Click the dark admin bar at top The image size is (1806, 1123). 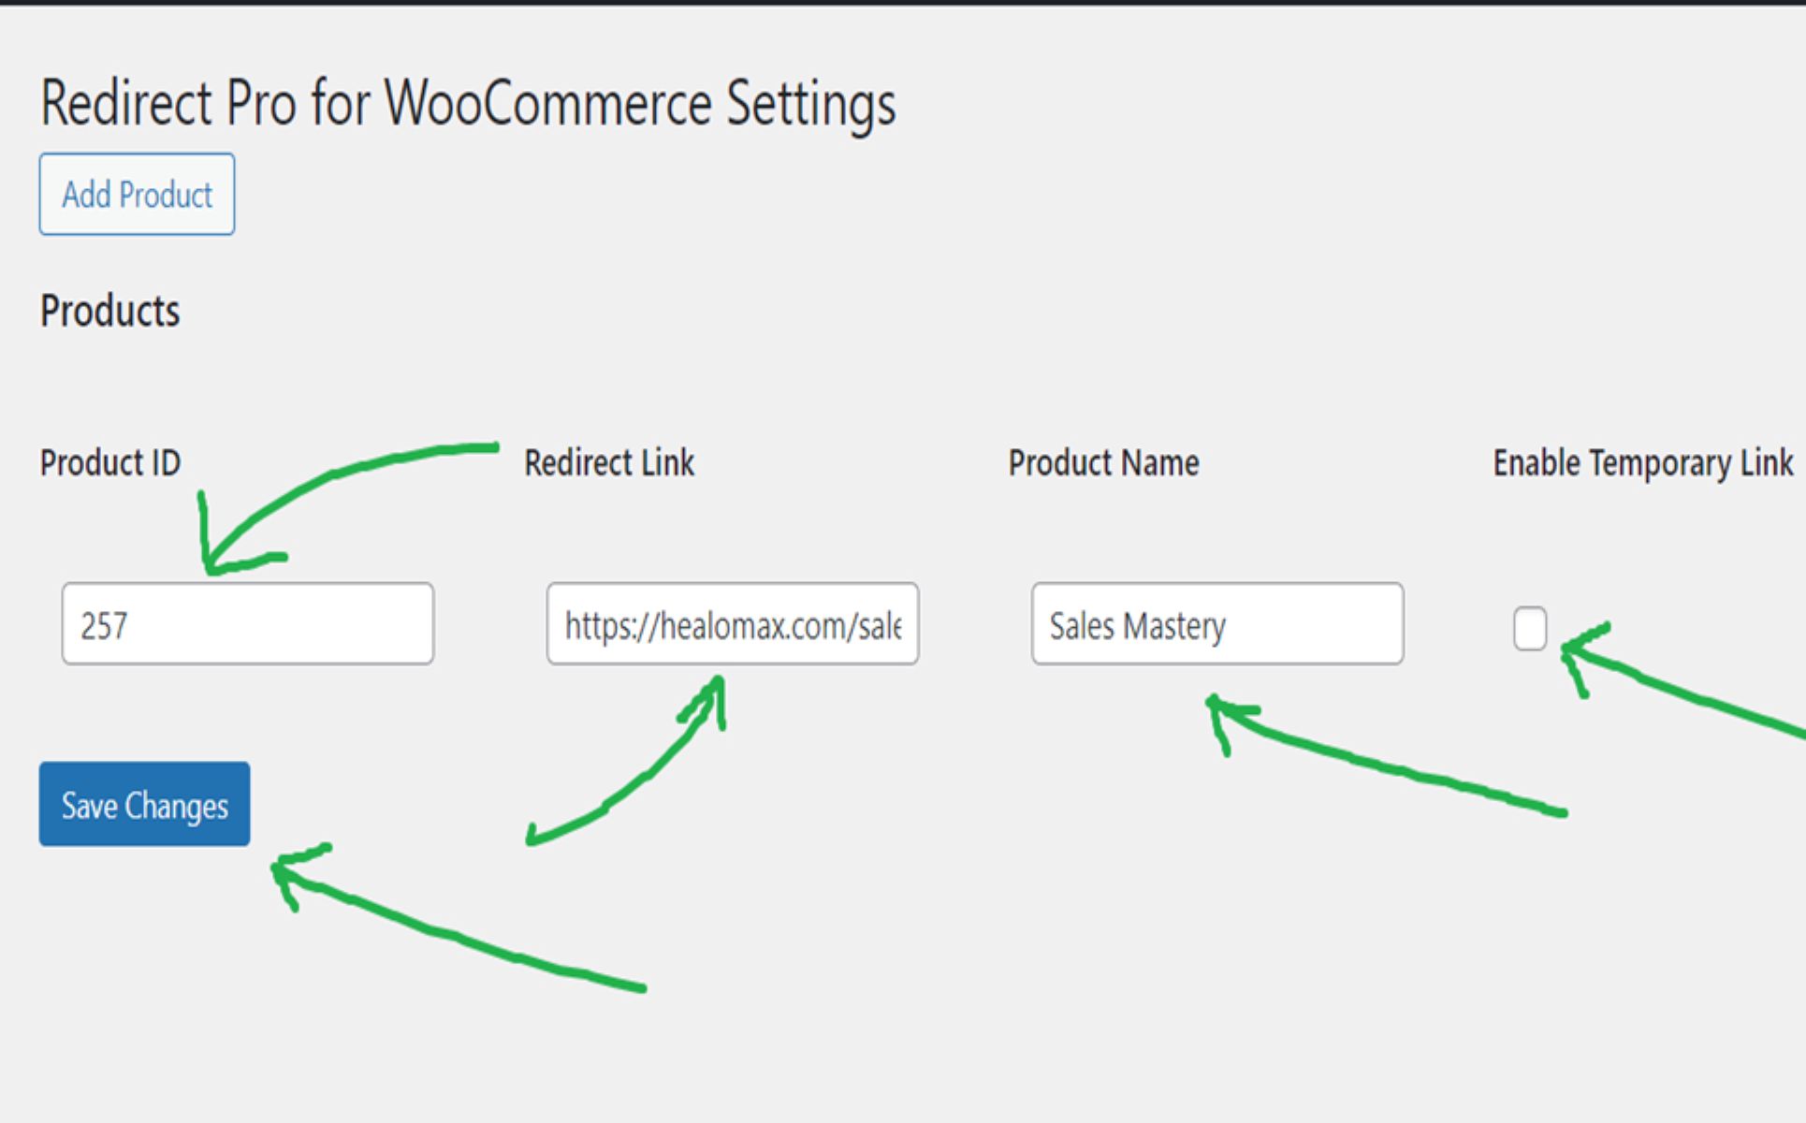903,2
